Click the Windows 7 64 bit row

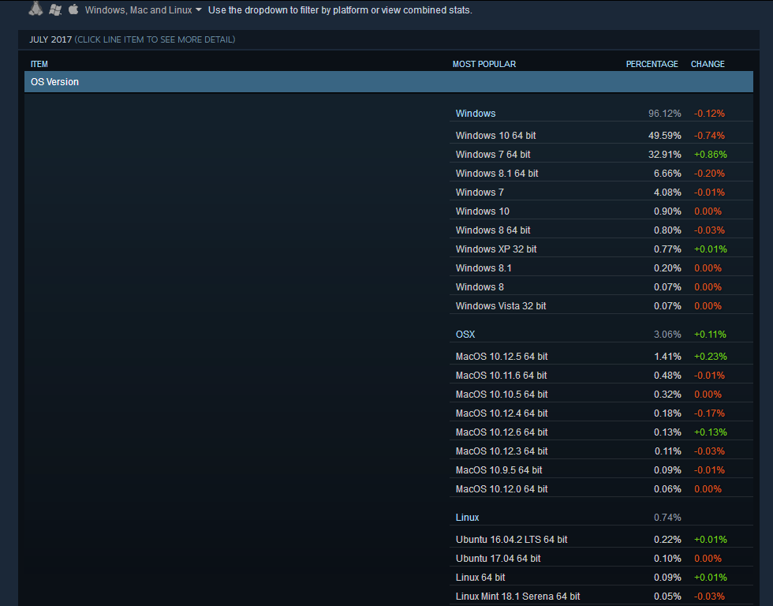(x=601, y=155)
